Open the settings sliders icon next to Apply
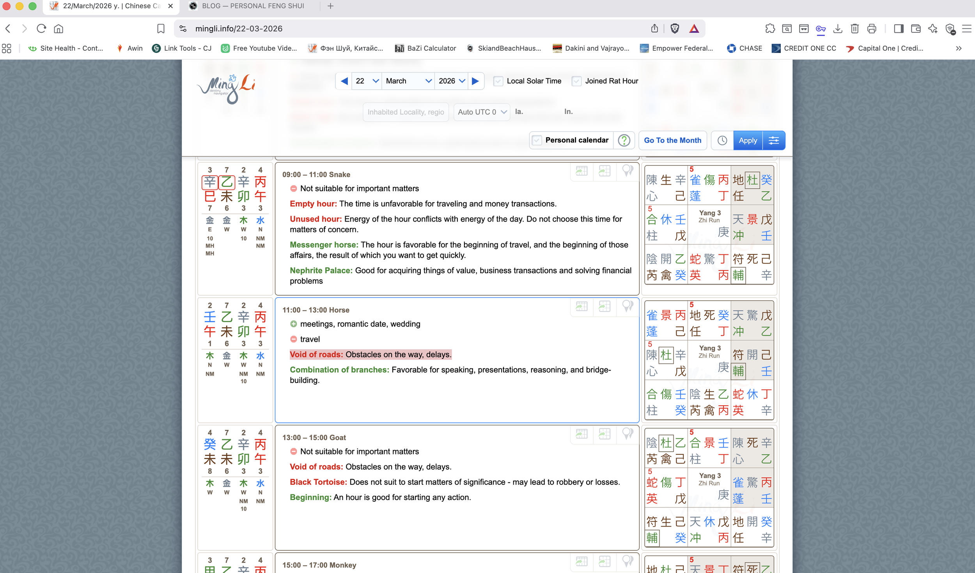Image resolution: width=975 pixels, height=573 pixels. [x=774, y=140]
